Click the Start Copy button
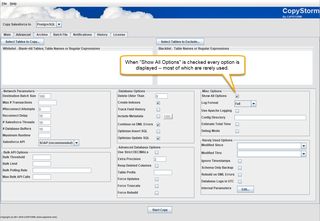 [x=160, y=210]
